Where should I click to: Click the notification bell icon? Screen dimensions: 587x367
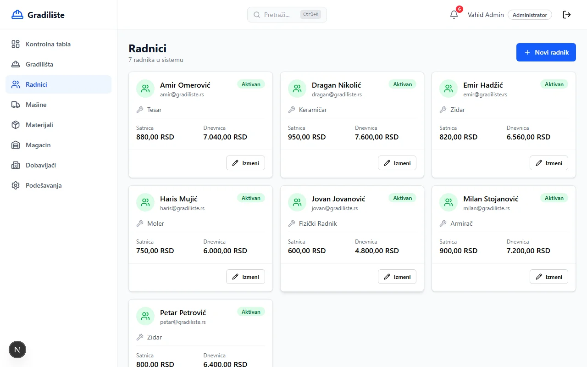coord(453,14)
